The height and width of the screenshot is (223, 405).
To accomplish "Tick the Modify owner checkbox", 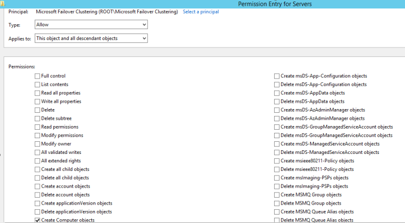I will pos(37,144).
